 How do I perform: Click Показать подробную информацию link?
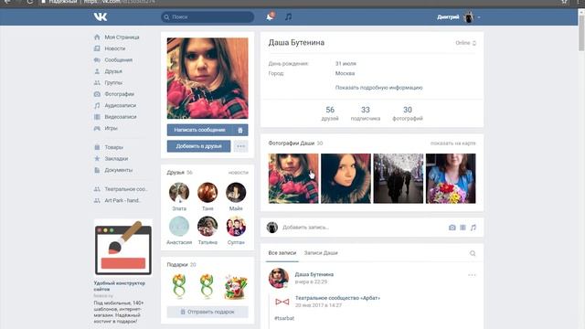(378, 88)
